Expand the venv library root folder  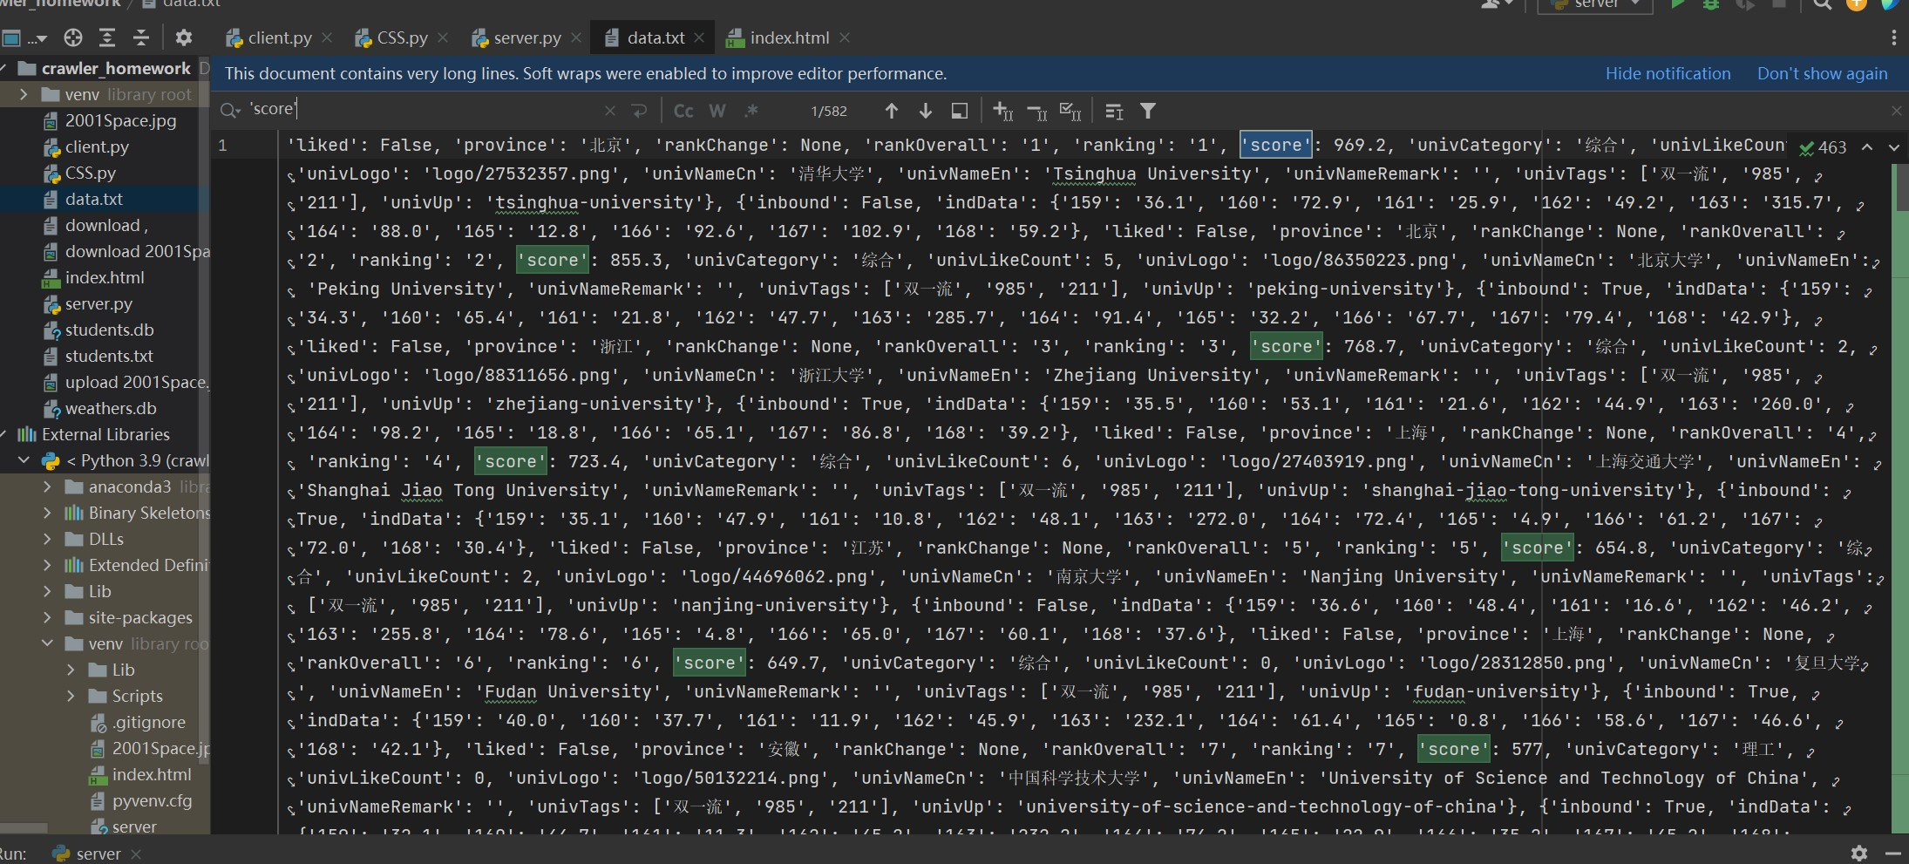point(24,94)
